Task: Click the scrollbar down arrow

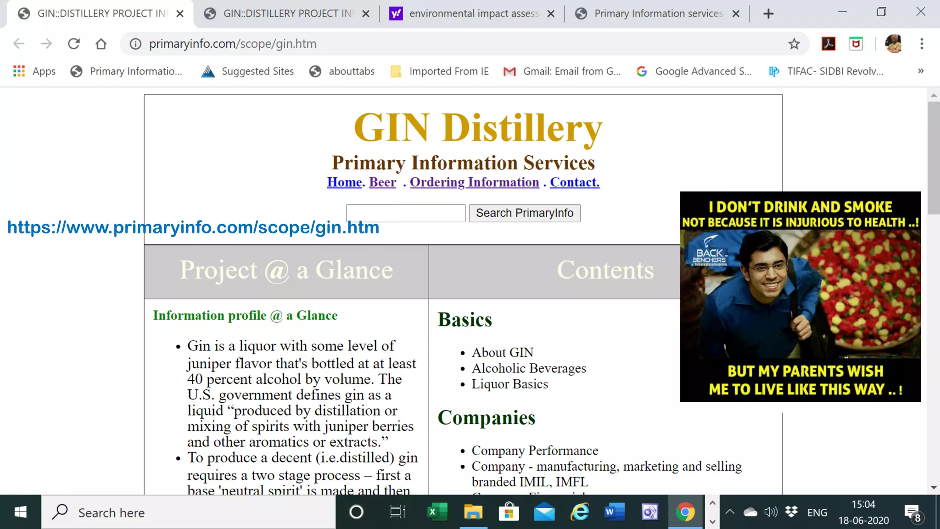Action: tap(934, 487)
